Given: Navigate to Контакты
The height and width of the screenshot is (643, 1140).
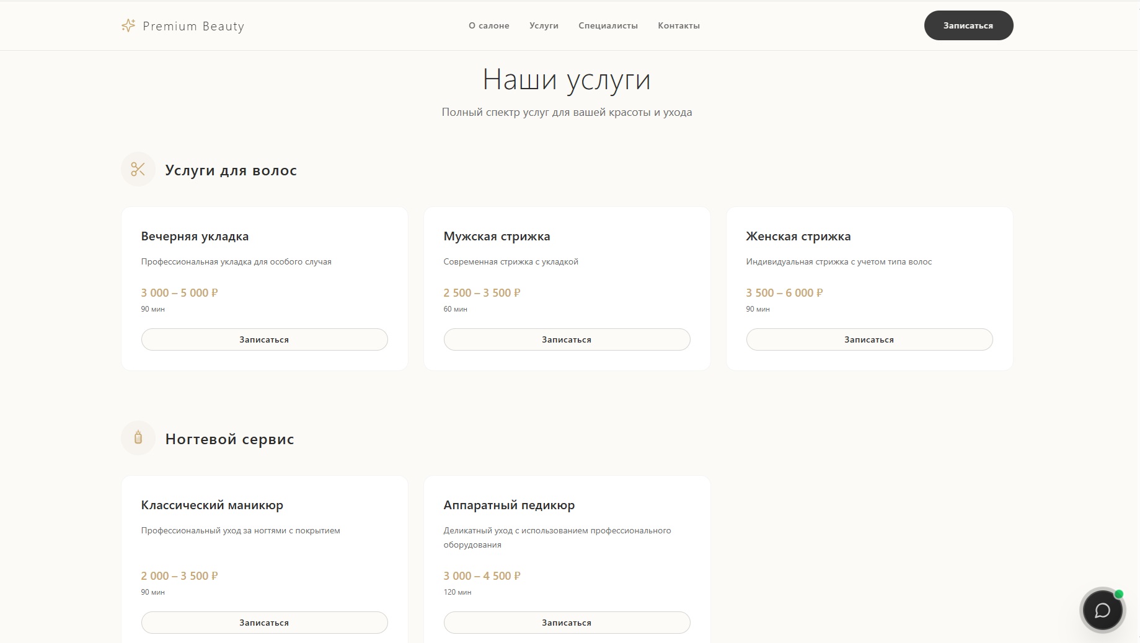Looking at the screenshot, I should (x=679, y=25).
